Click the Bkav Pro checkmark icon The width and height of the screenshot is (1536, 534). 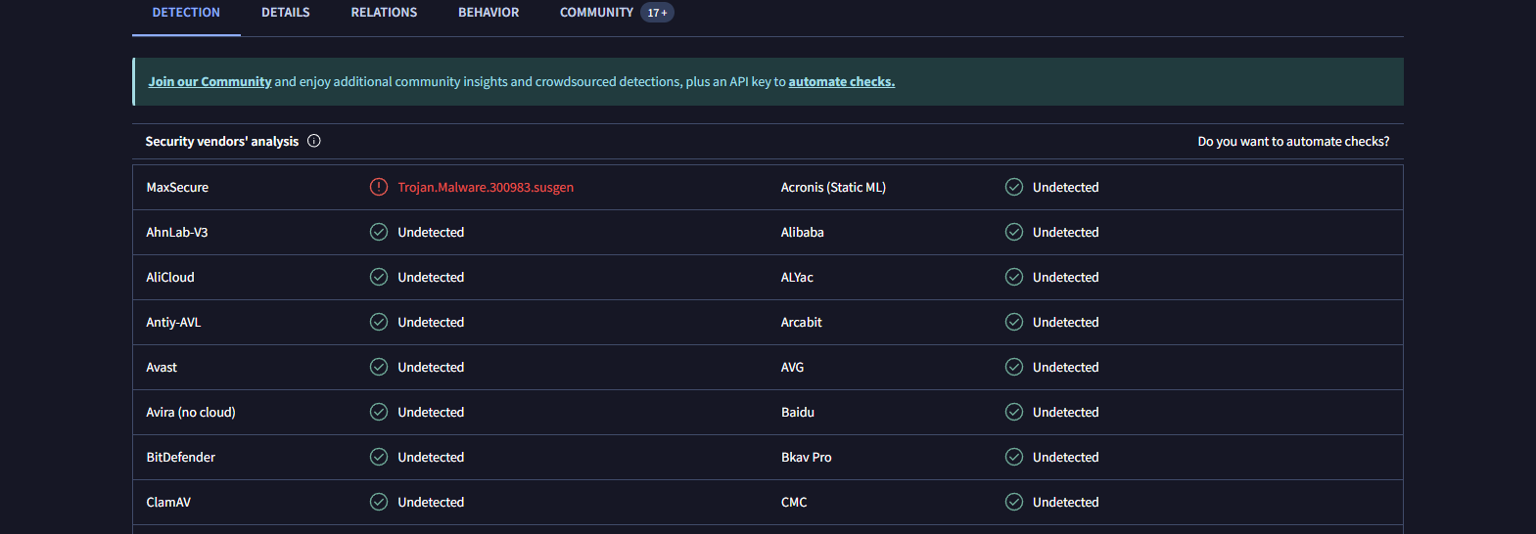point(1014,457)
